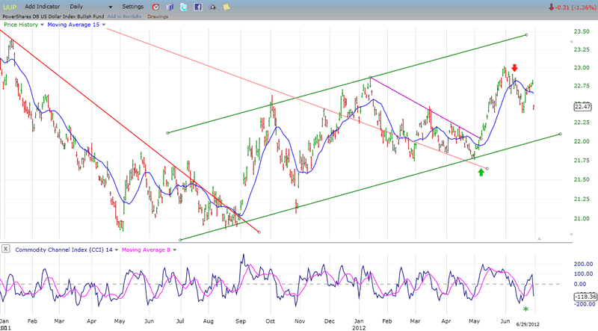Click the green up arrow marker
The height and width of the screenshot is (331, 598).
[x=481, y=173]
